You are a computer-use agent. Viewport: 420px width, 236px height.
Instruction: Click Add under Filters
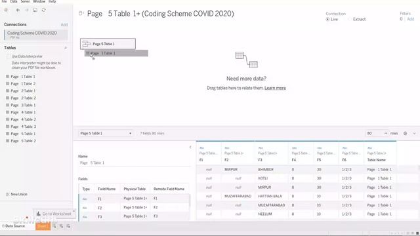[411, 19]
